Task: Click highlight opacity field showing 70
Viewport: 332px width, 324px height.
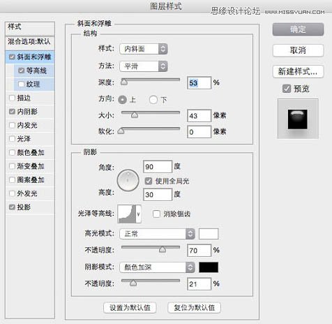Action: 199,251
